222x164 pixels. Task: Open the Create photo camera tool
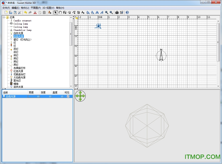coord(117,13)
